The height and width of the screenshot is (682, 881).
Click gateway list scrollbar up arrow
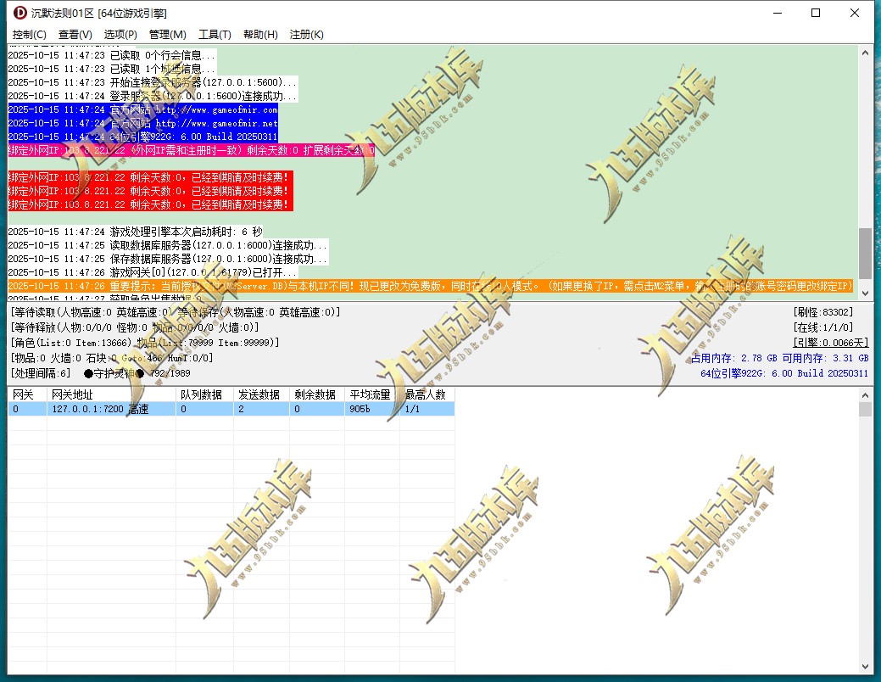[865, 395]
